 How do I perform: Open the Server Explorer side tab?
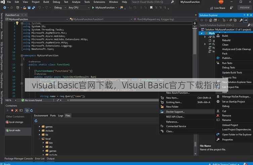tap(2, 21)
